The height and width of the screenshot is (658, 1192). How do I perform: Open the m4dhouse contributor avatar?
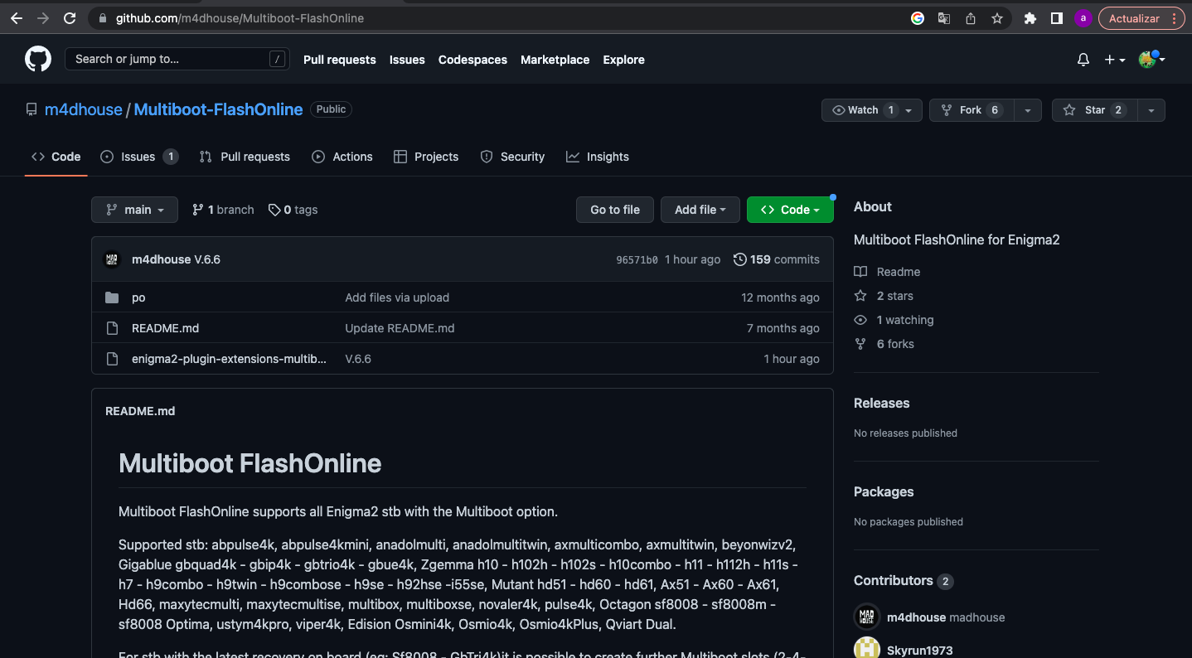pos(867,617)
